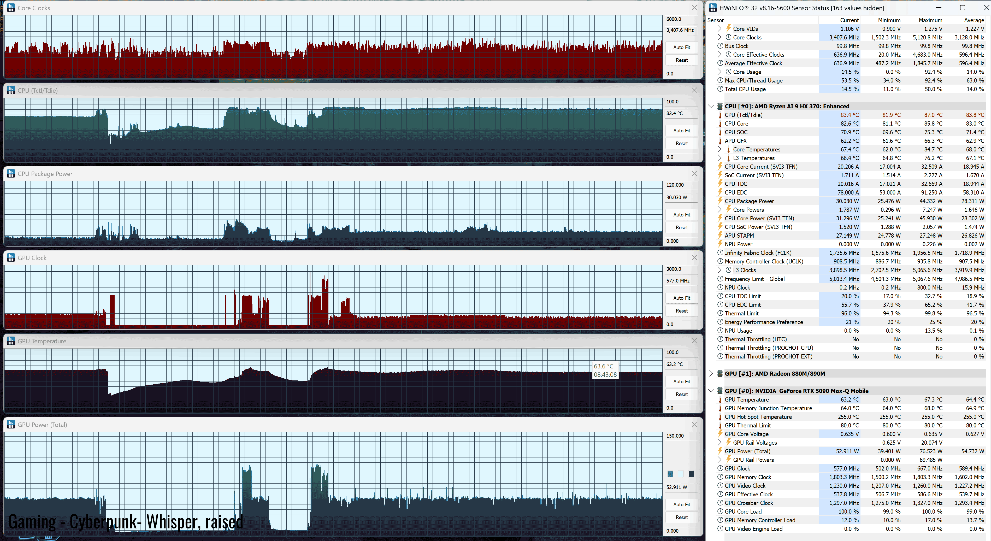
Task: Click the thermometer icon beside CPU SOC sensor
Action: pos(720,132)
